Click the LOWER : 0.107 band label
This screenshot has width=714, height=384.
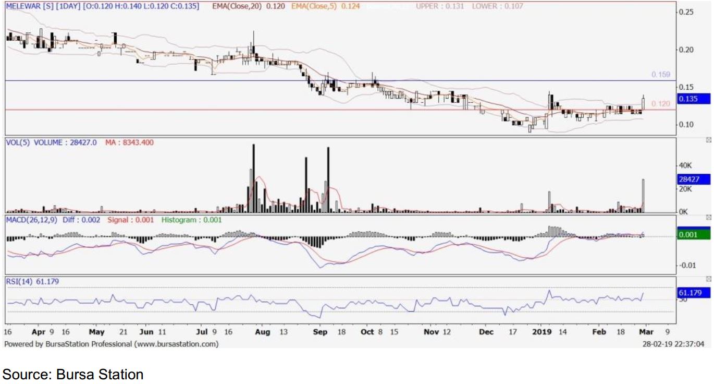pyautogui.click(x=498, y=7)
